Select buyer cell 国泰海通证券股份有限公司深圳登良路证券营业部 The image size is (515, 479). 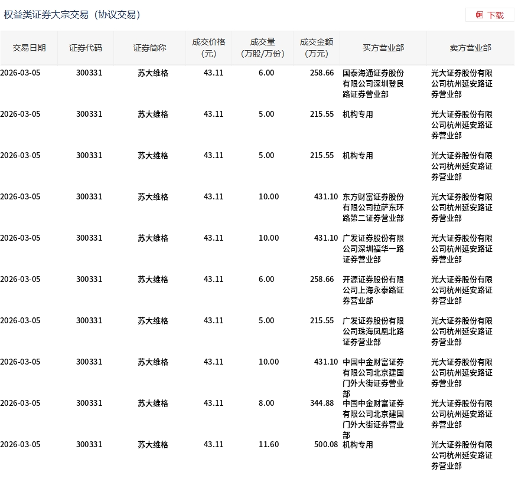pyautogui.click(x=373, y=84)
